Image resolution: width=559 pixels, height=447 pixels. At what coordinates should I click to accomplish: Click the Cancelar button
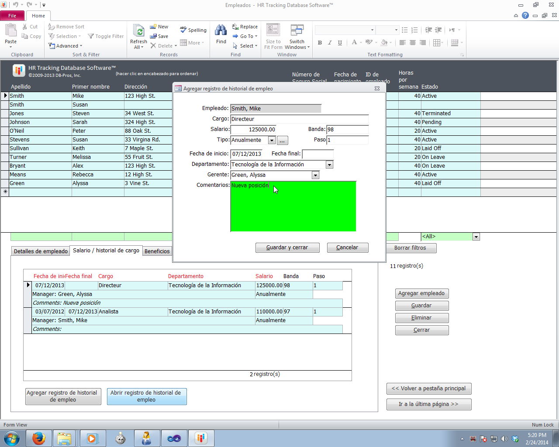[x=348, y=248]
